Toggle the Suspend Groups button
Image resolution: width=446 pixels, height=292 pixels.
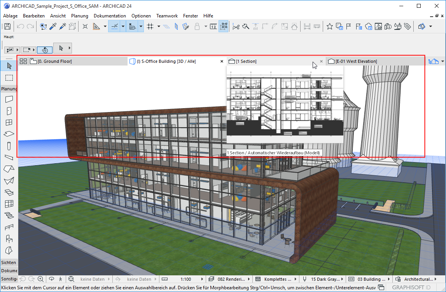224,26
